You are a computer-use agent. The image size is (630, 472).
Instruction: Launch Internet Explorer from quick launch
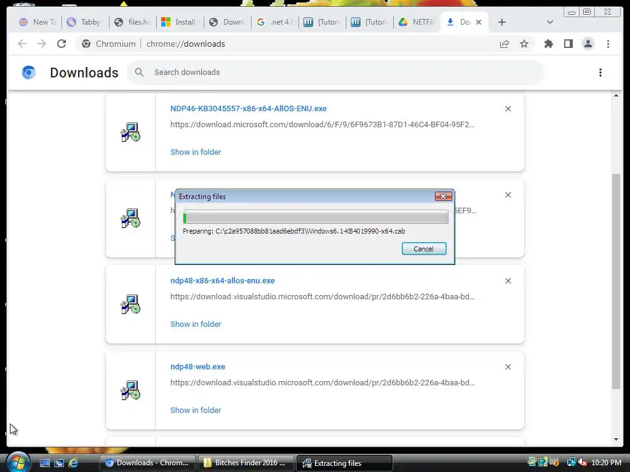[73, 463]
